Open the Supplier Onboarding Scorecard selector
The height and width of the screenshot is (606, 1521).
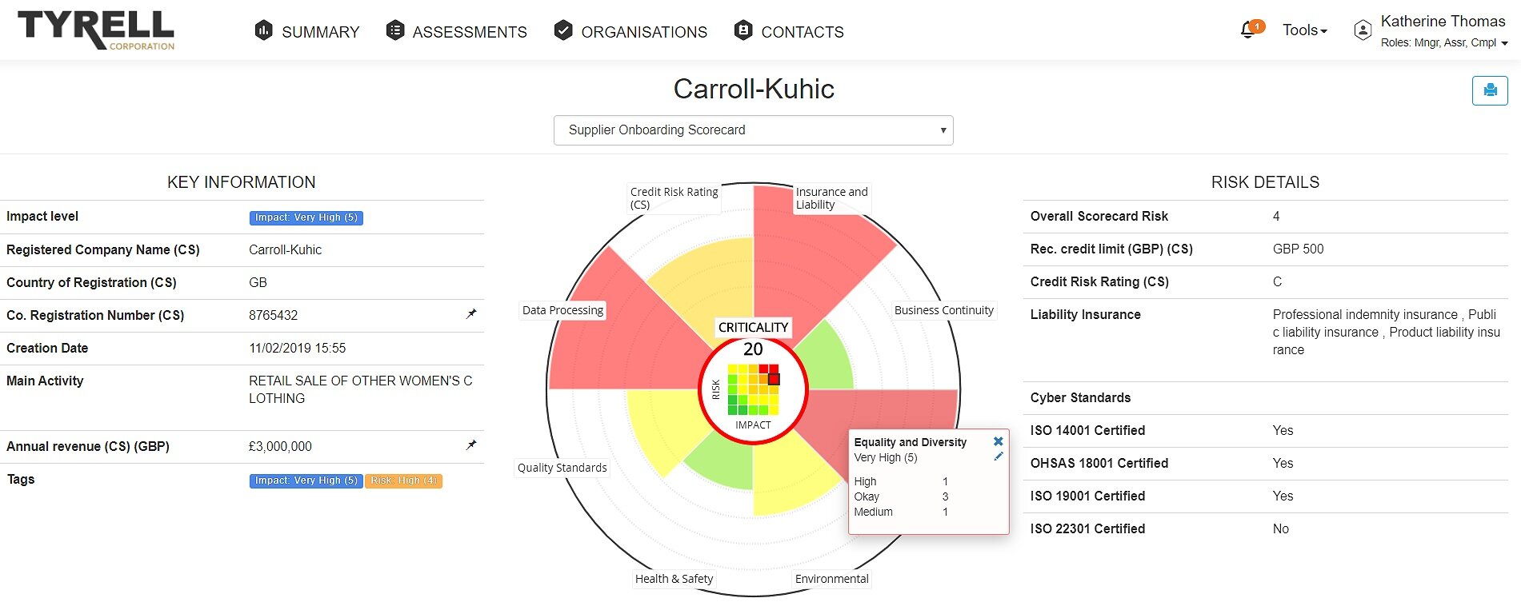(754, 130)
